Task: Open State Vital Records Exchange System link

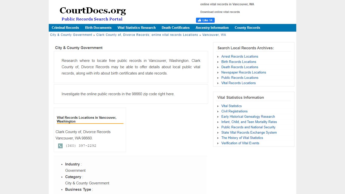Action: pos(249,133)
